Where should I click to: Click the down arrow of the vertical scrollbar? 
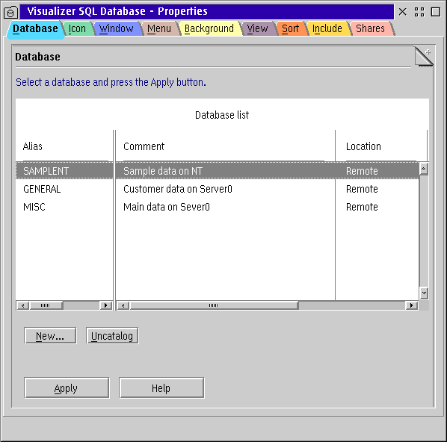[x=424, y=293]
